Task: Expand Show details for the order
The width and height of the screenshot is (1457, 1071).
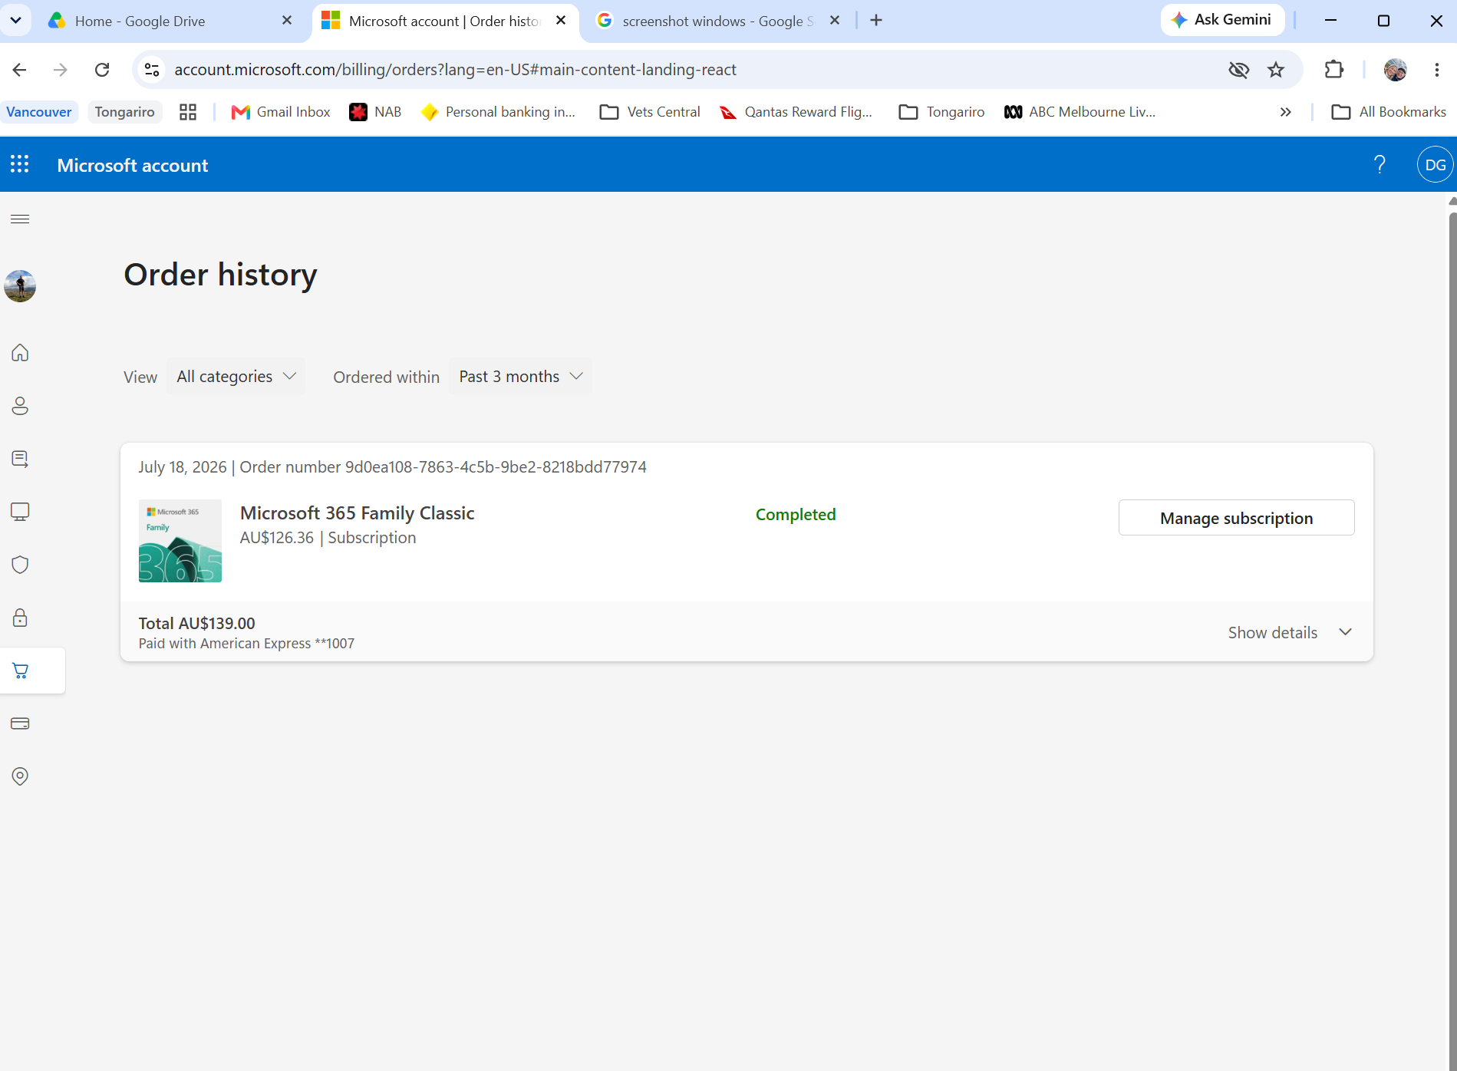Action: pos(1289,633)
